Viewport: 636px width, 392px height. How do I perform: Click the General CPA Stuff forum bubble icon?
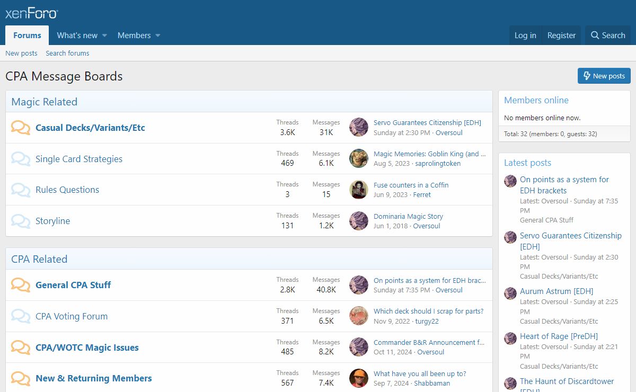[x=21, y=285]
